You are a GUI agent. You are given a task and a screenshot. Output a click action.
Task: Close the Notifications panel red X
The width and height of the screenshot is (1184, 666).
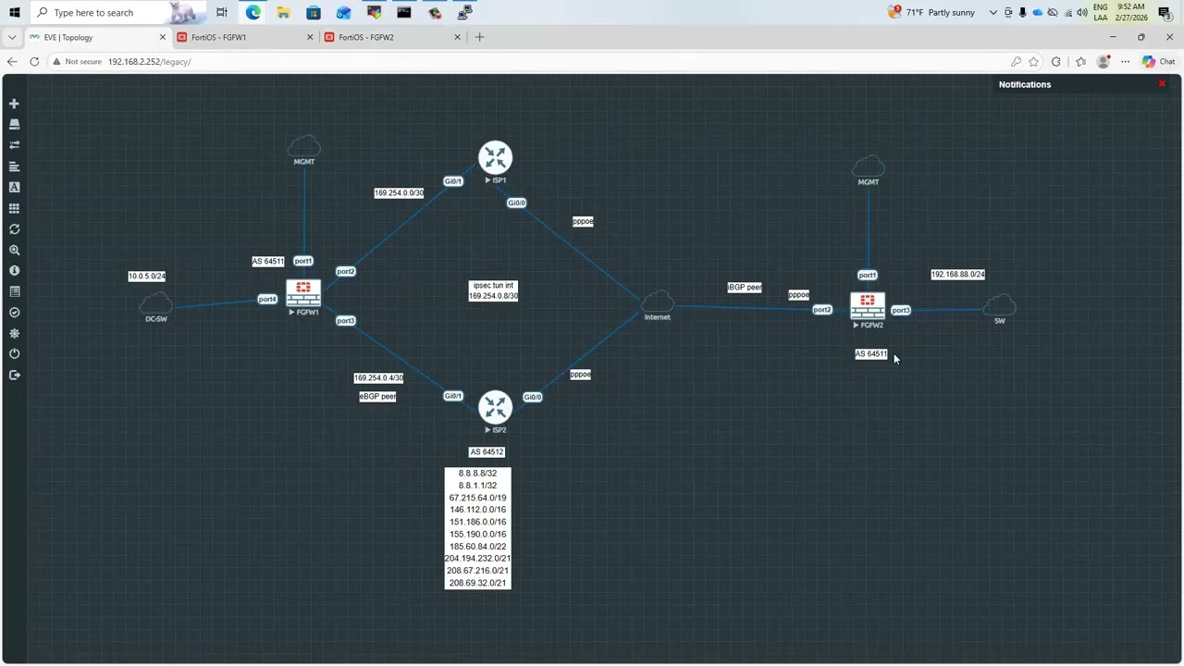point(1162,84)
